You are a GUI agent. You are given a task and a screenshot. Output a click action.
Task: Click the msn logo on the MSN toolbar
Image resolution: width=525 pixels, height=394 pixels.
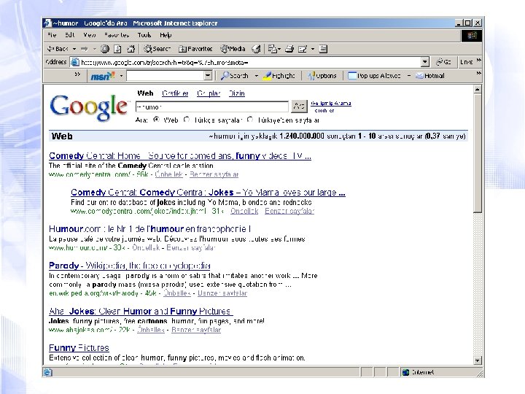103,76
